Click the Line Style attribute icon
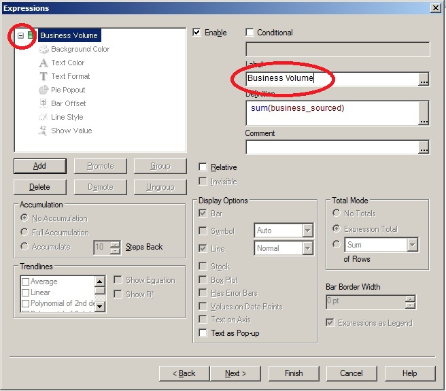446x391 pixels. coord(44,117)
